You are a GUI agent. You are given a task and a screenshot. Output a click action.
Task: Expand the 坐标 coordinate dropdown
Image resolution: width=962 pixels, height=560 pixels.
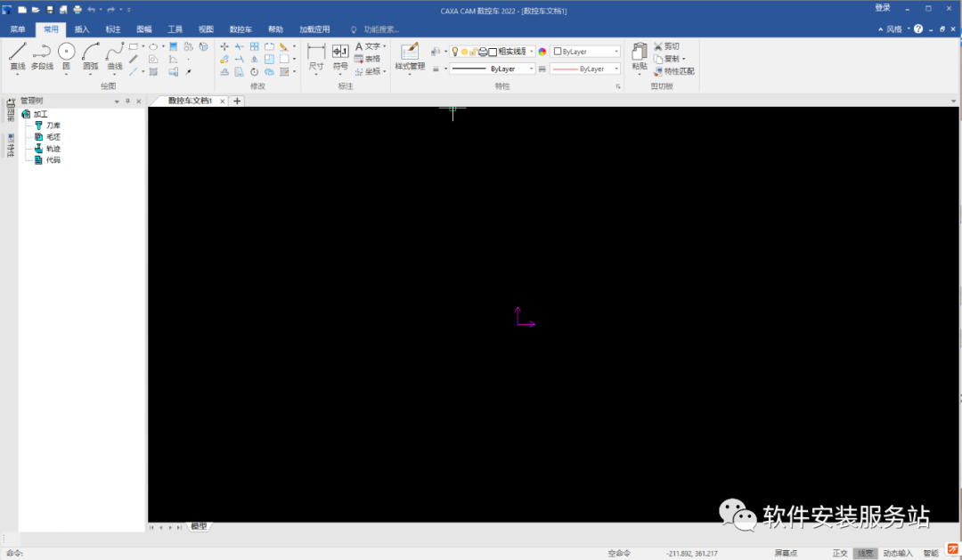(x=385, y=72)
